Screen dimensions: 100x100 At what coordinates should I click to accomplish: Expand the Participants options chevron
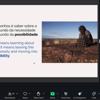click(x=17, y=94)
